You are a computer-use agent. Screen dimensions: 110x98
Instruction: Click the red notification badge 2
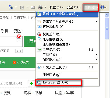(x=19, y=36)
